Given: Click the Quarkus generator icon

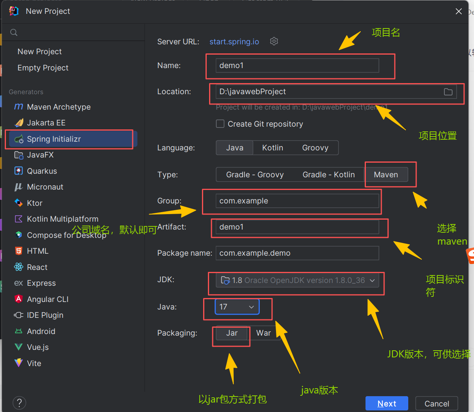Looking at the screenshot, I should click(19, 171).
